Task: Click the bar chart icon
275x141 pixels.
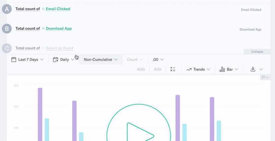Action: [222, 69]
